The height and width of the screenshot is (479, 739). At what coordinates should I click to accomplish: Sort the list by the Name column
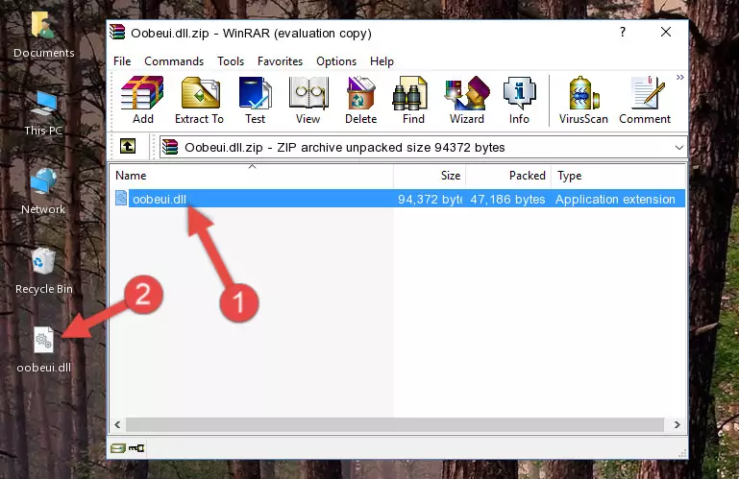pyautogui.click(x=252, y=176)
